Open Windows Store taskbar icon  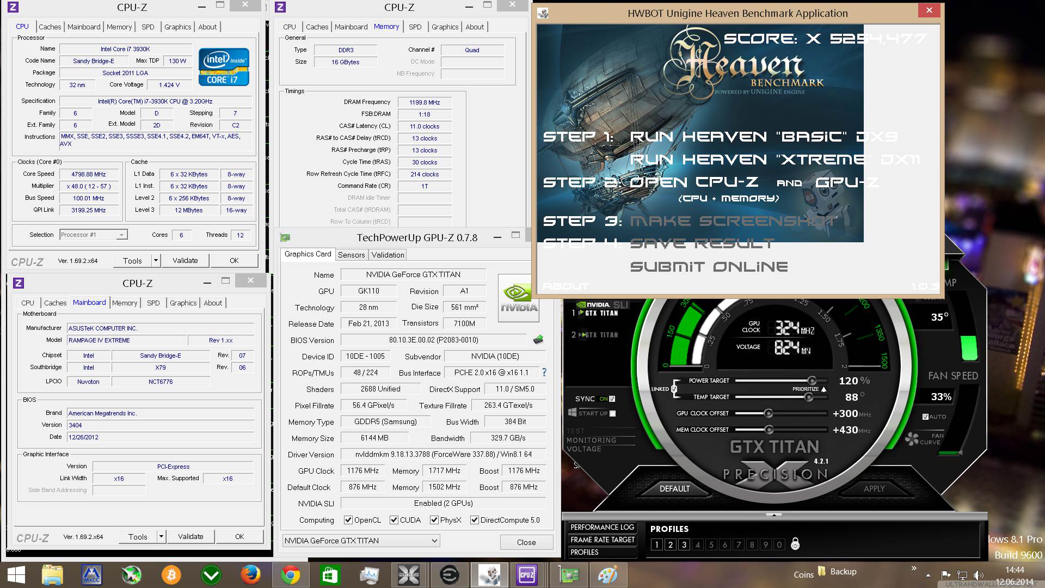pos(330,575)
